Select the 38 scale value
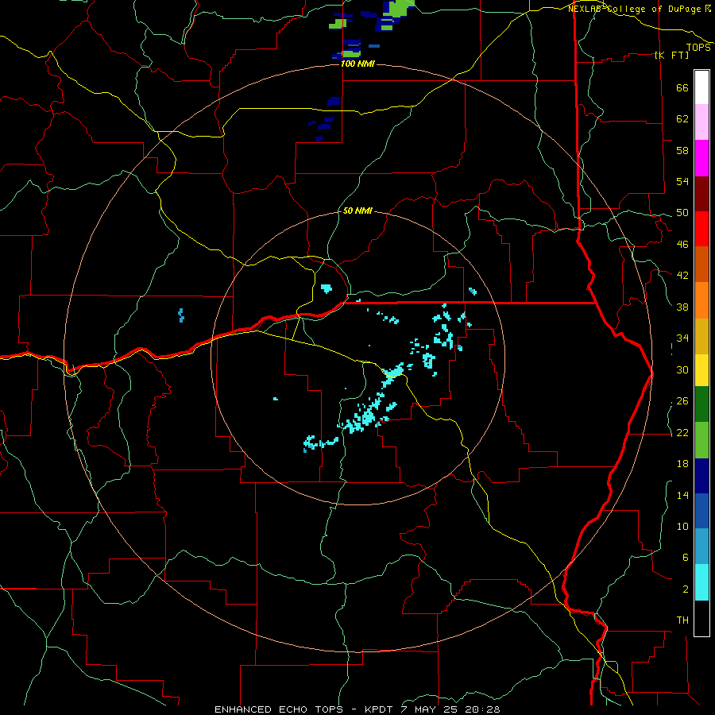The height and width of the screenshot is (715, 715). point(682,307)
